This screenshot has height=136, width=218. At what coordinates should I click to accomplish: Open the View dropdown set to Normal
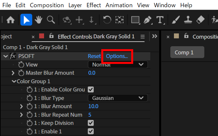tap(117, 65)
